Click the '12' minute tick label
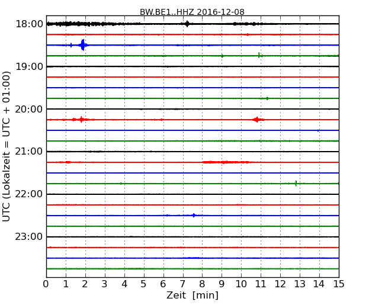The width and height of the screenshot is (385, 308). click(280, 284)
